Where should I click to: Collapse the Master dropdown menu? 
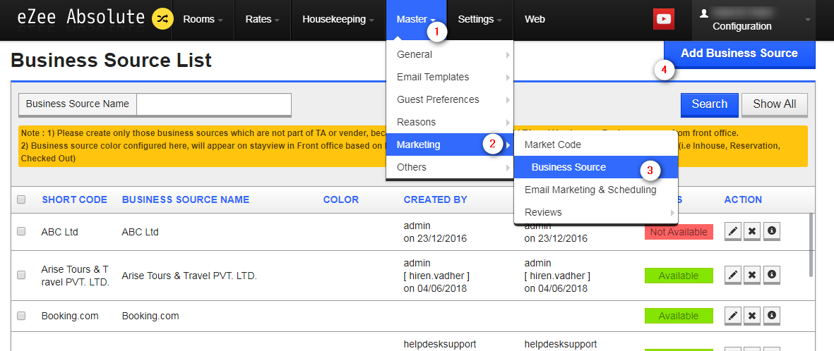416,20
